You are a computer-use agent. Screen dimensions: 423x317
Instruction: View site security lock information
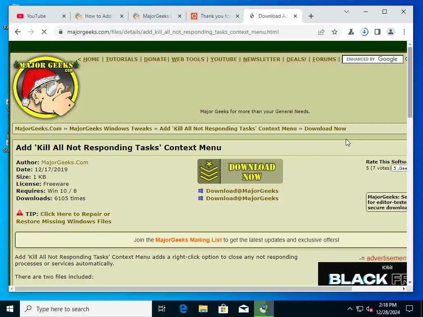pyautogui.click(x=61, y=32)
